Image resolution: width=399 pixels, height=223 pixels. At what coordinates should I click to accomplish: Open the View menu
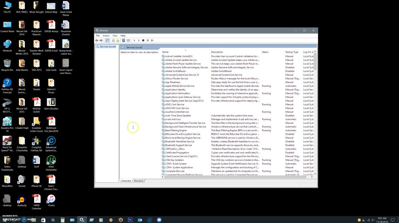(x=115, y=36)
